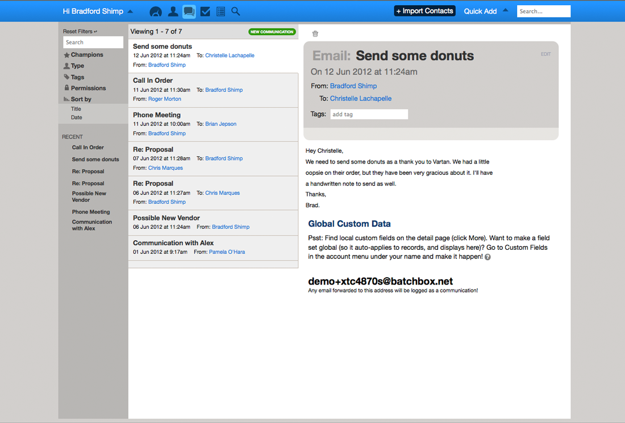The height and width of the screenshot is (423, 625).
Task: Click the Sort by bars icon
Action: (x=66, y=99)
